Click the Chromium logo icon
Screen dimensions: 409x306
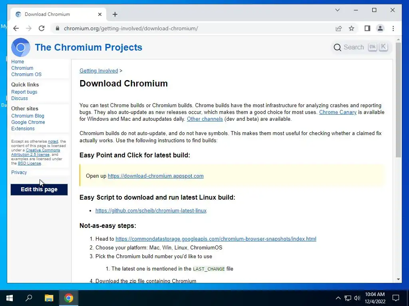[x=21, y=47]
